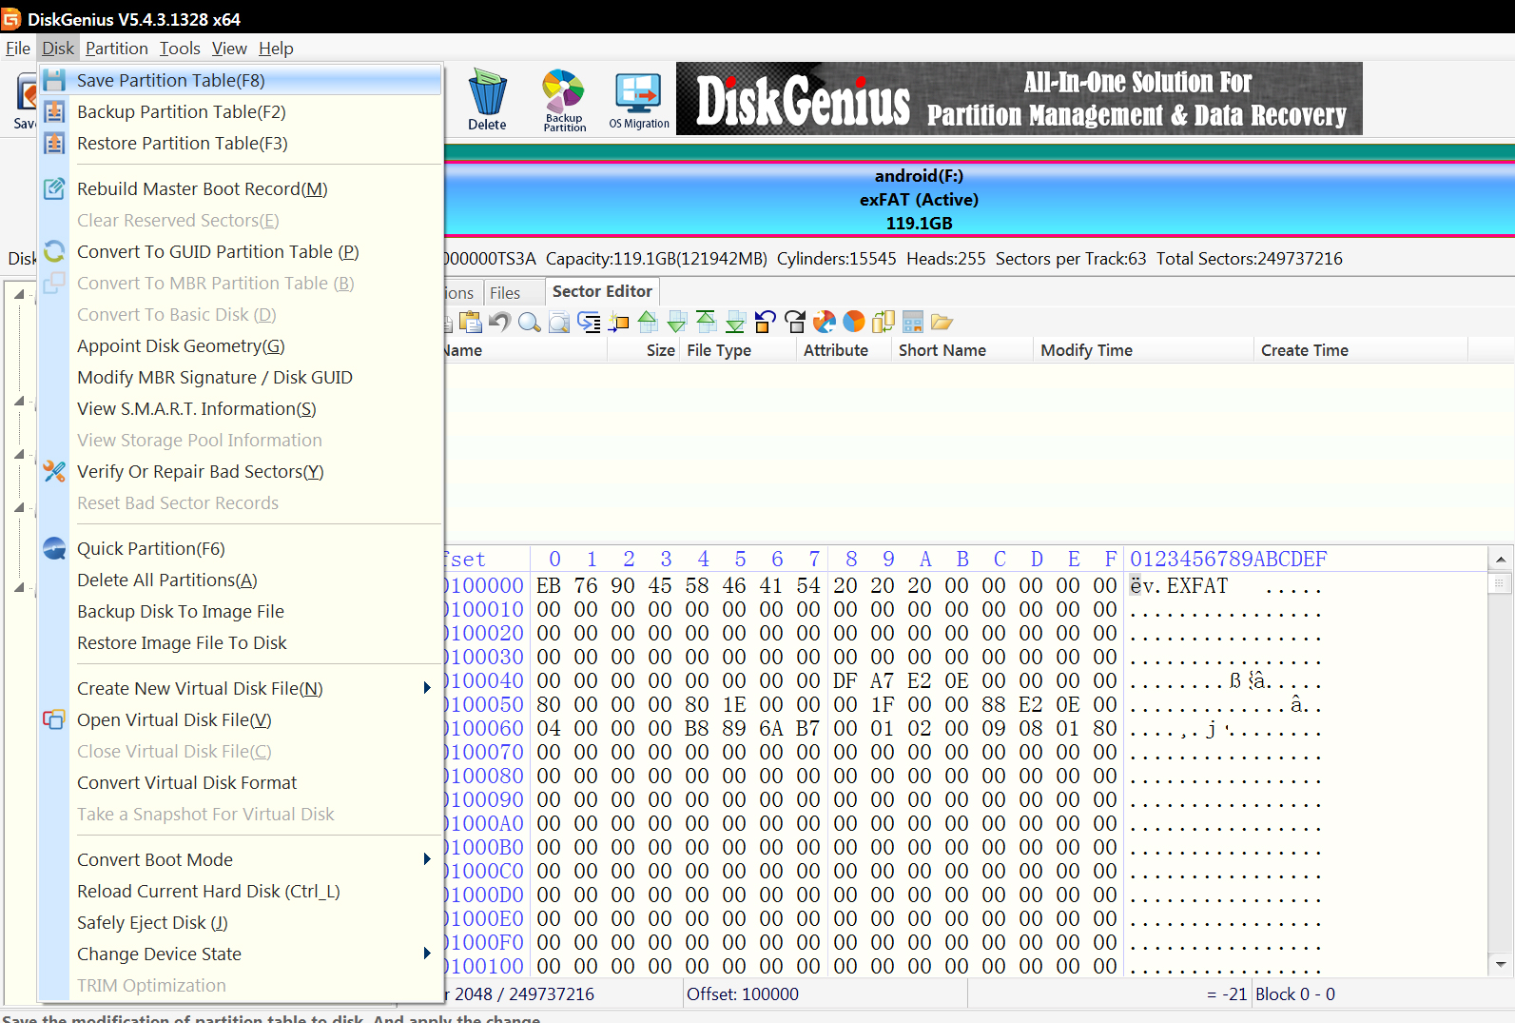Click the two-cylinders sync icon
This screenshot has width=1515, height=1023.
click(884, 323)
